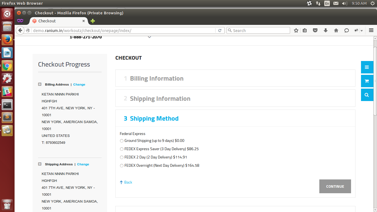Screen dimensions: 377x212
Task: Click the Firefox launcher icon
Action: point(7,40)
